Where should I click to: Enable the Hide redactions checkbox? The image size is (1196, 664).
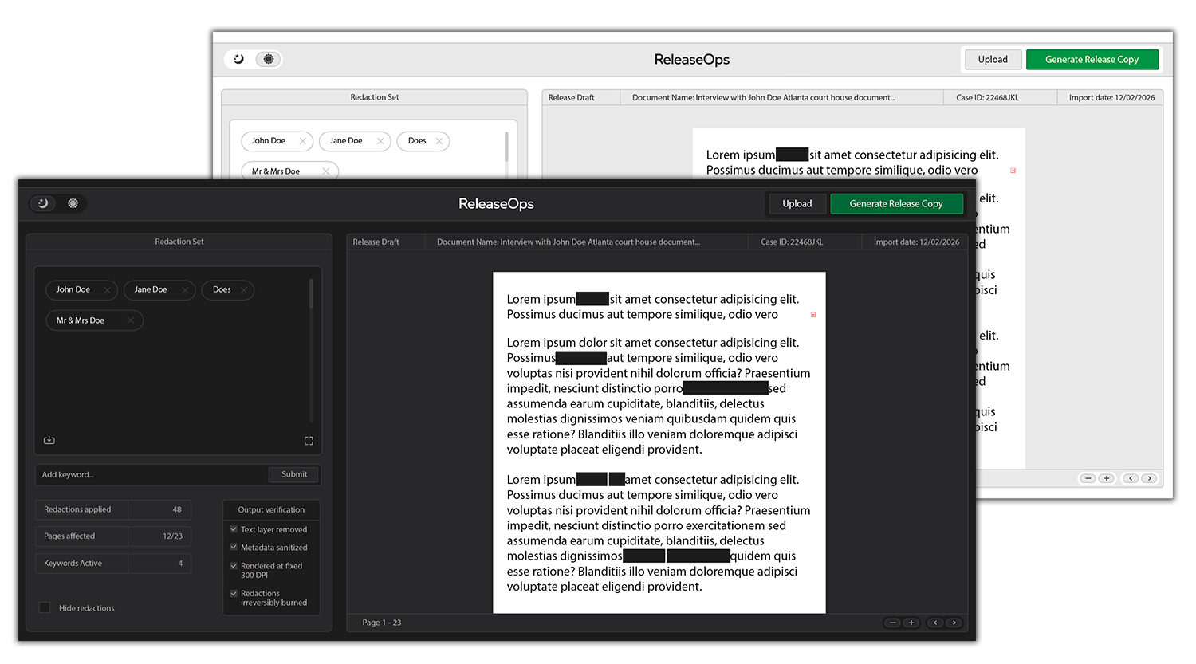[x=44, y=607]
